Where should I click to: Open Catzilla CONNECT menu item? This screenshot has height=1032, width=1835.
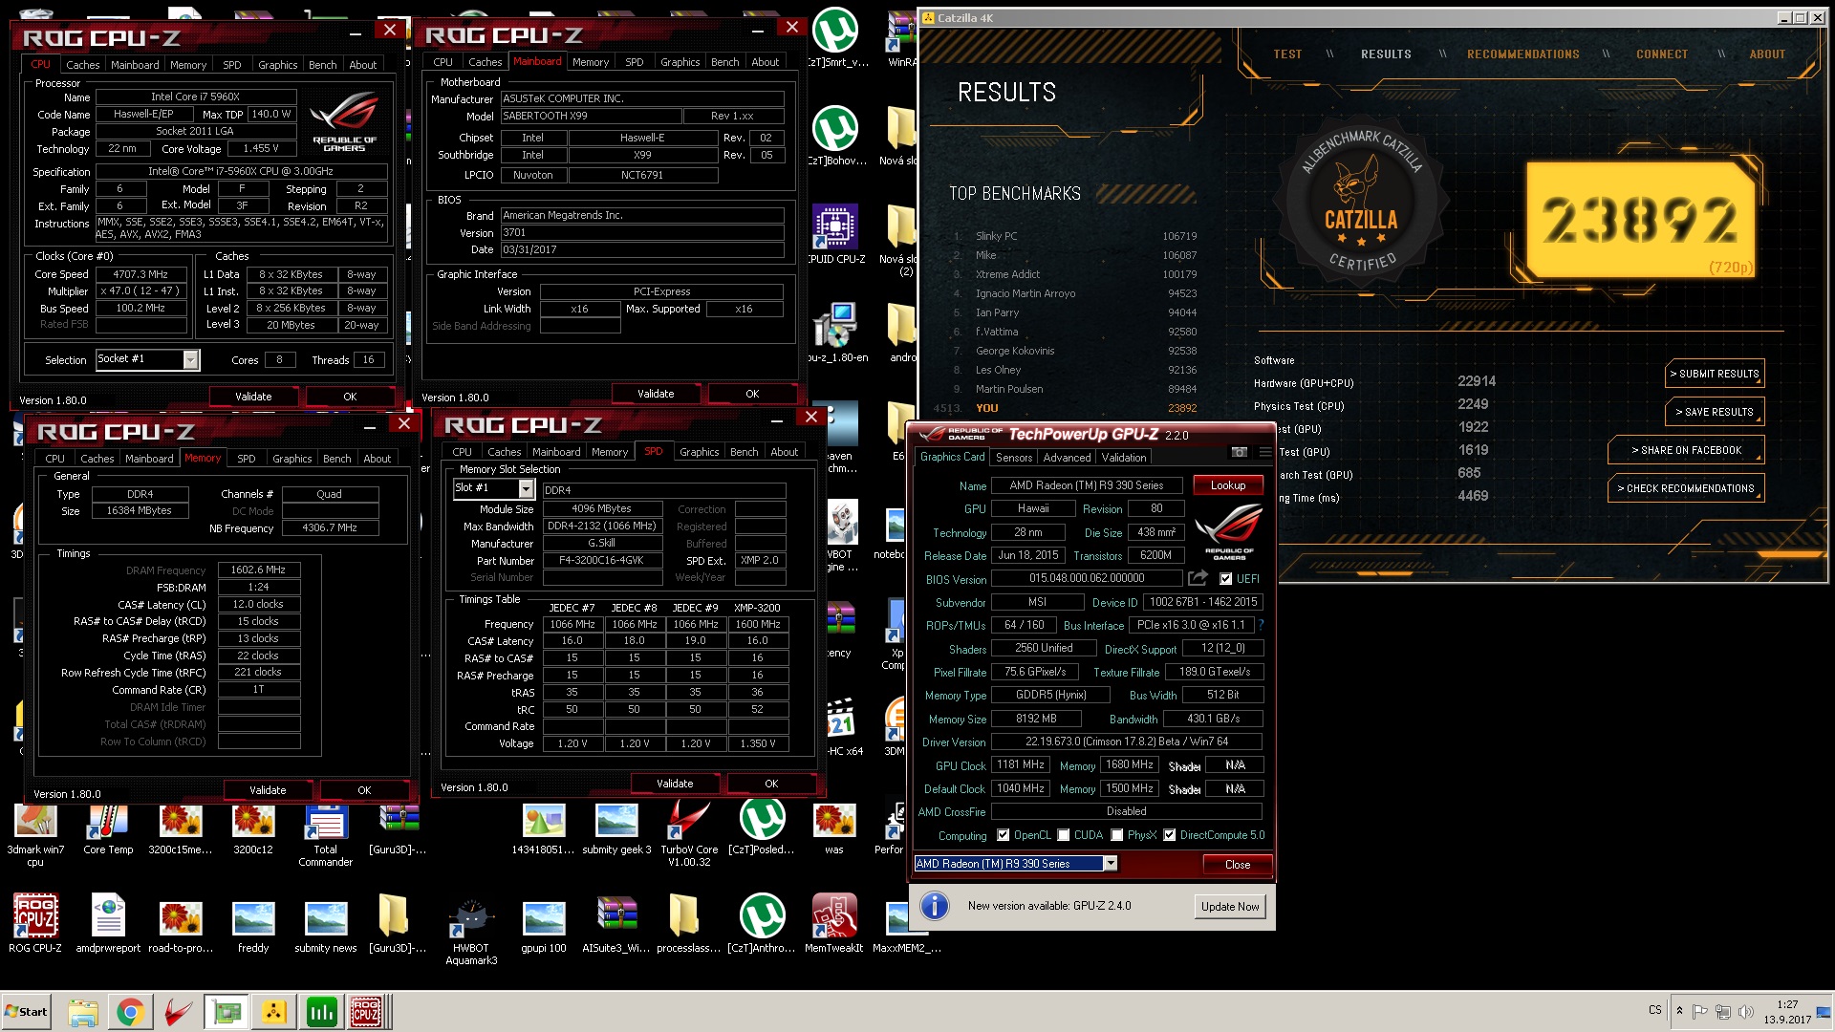(1662, 54)
